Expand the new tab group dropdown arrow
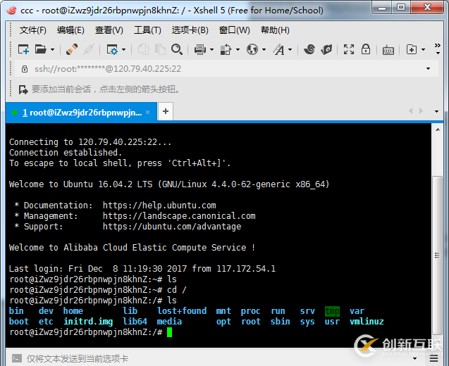This screenshot has width=449, height=366. point(423,50)
